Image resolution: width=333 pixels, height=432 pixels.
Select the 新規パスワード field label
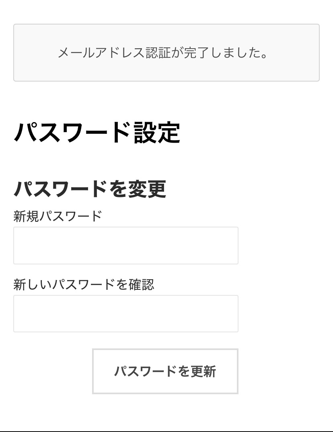(58, 216)
